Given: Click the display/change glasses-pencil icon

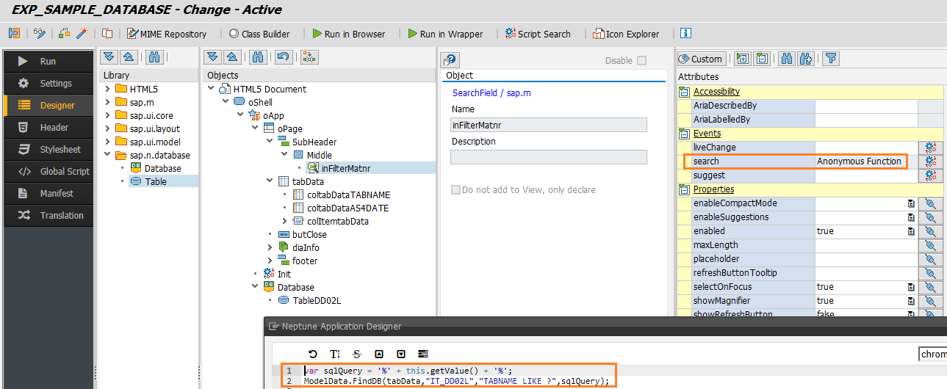Looking at the screenshot, I should 40,34.
